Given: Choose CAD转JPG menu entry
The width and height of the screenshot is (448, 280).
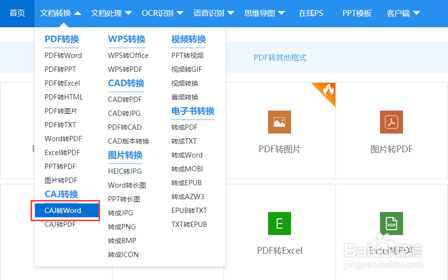Looking at the screenshot, I should (124, 113).
